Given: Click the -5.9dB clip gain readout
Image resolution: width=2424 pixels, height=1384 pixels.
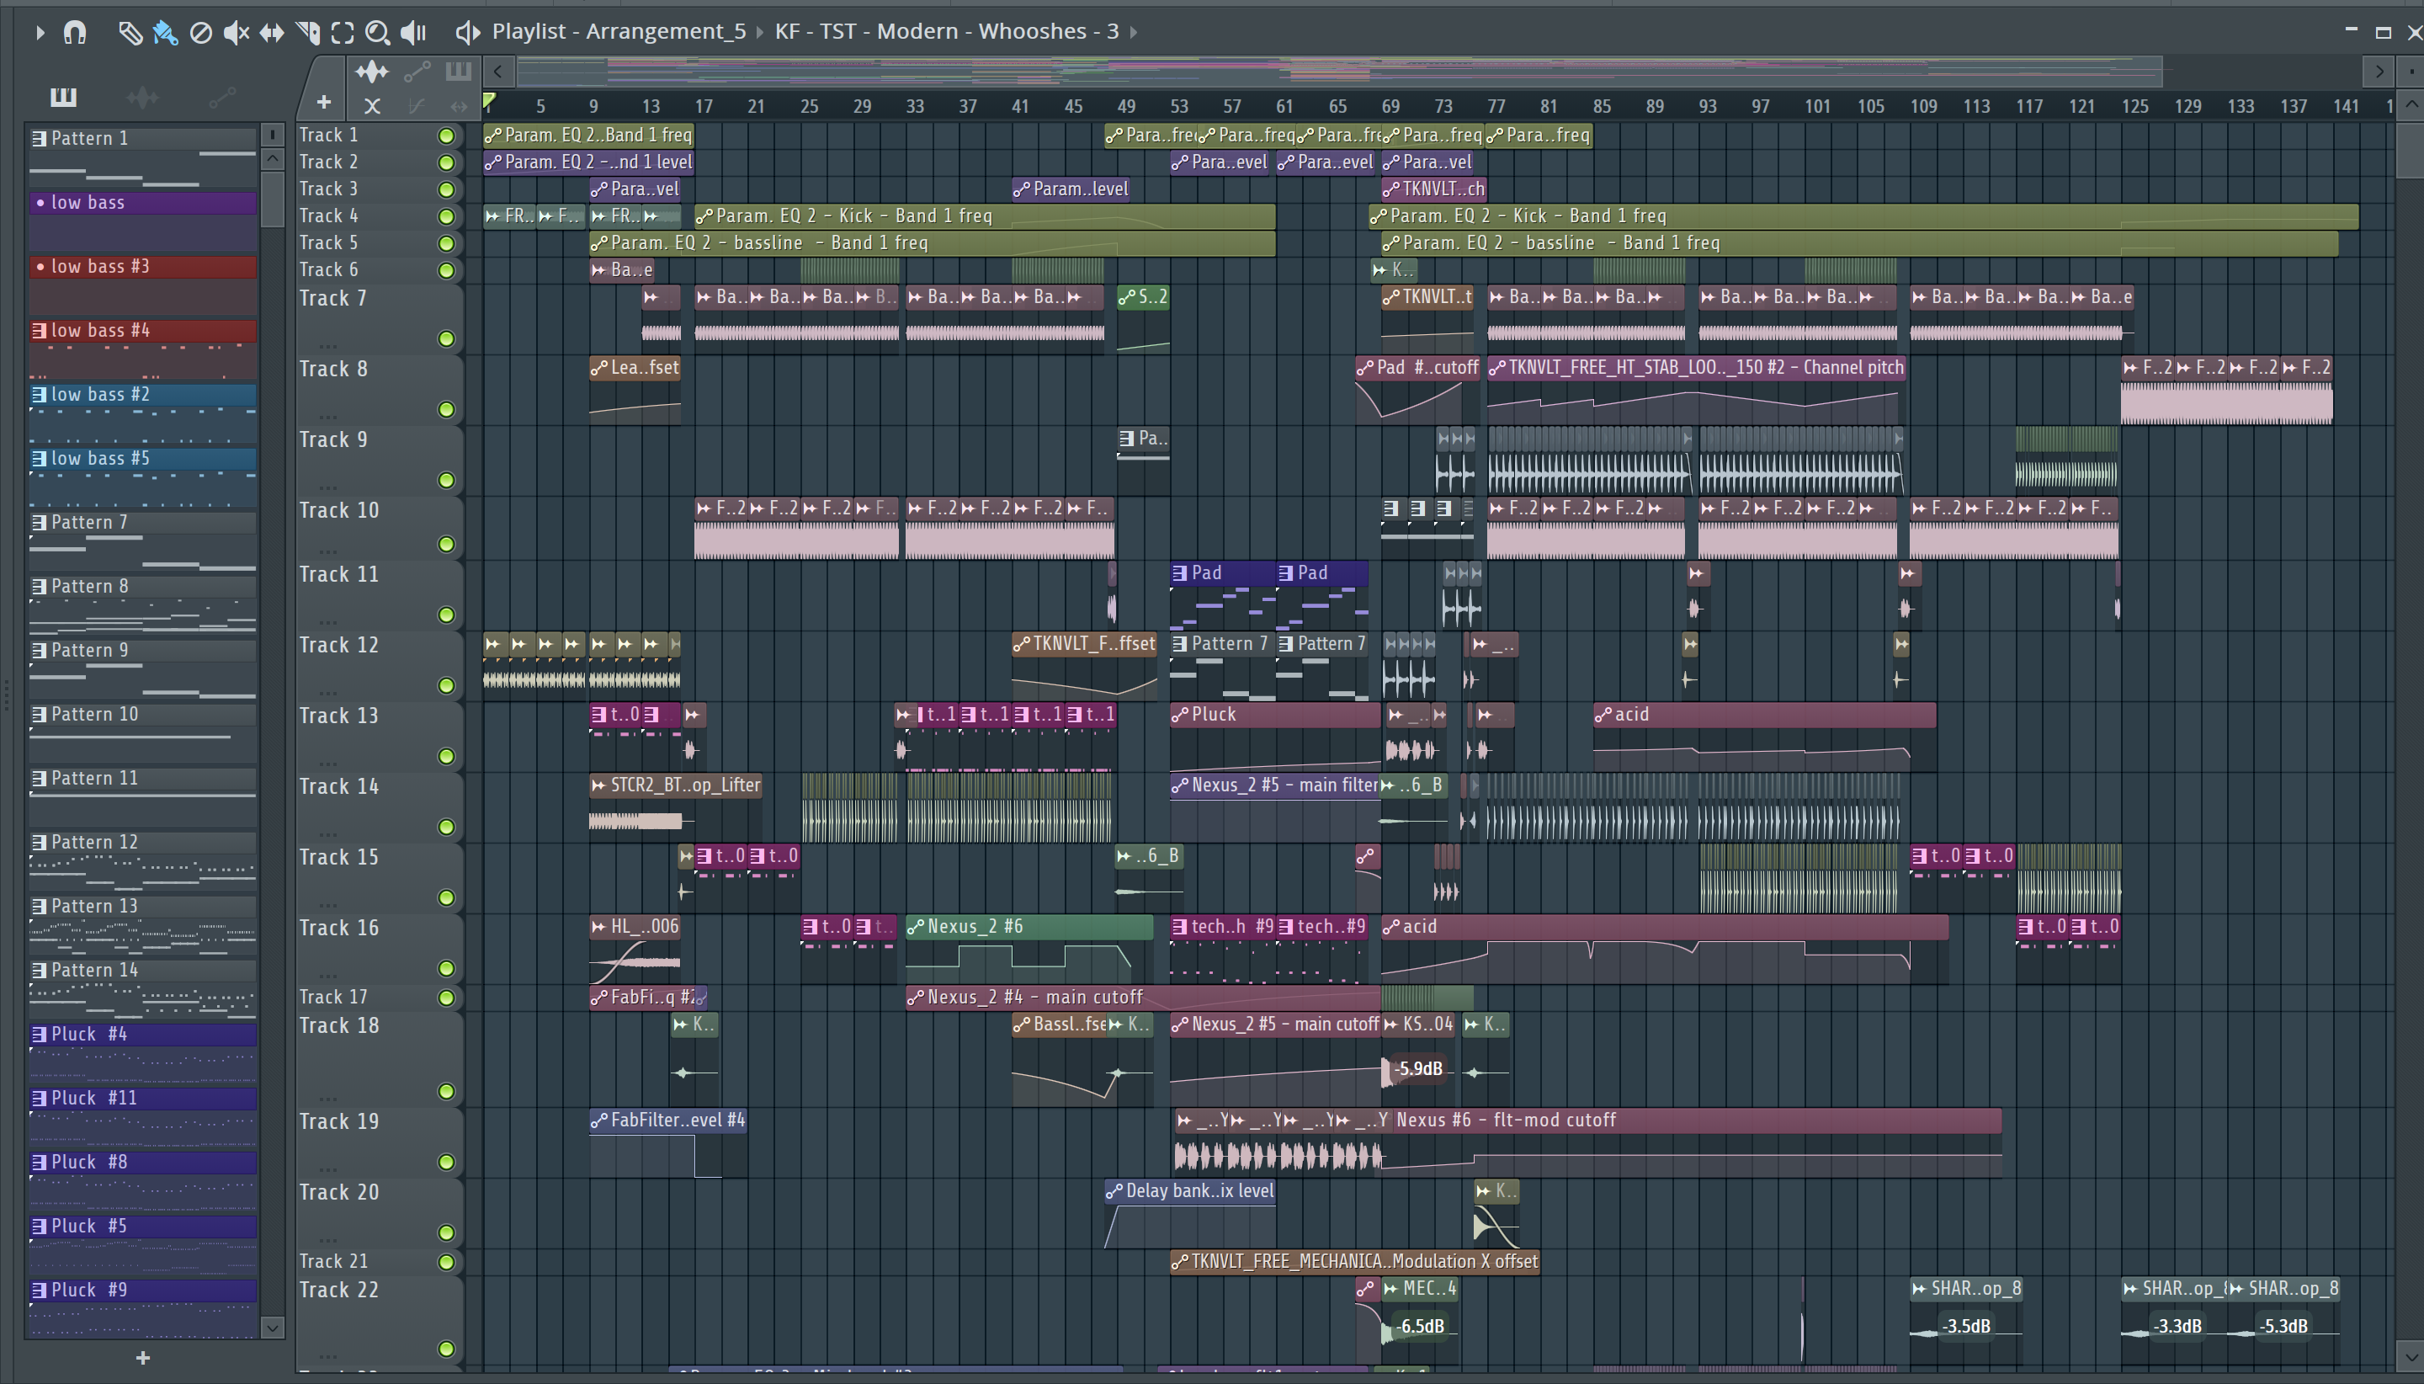Looking at the screenshot, I should point(1419,1068).
